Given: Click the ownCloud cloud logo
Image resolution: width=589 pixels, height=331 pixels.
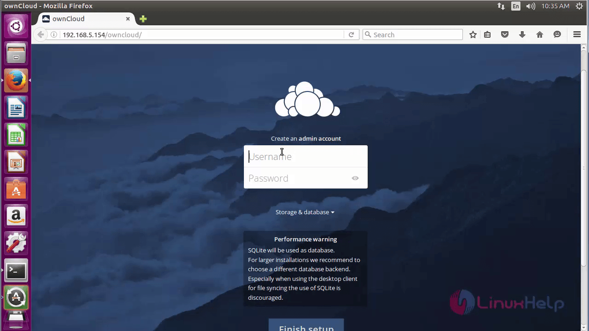Looking at the screenshot, I should pos(307,100).
